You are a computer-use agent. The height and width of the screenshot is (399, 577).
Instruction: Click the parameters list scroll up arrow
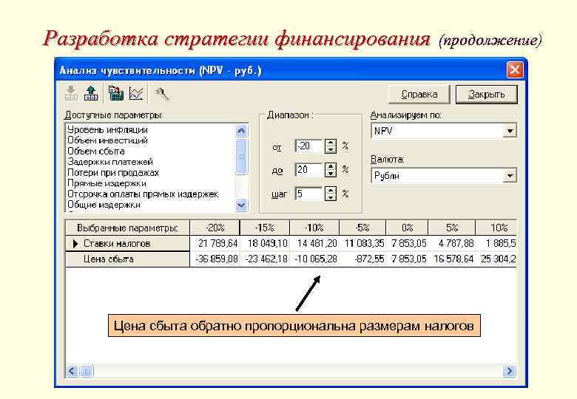(241, 131)
